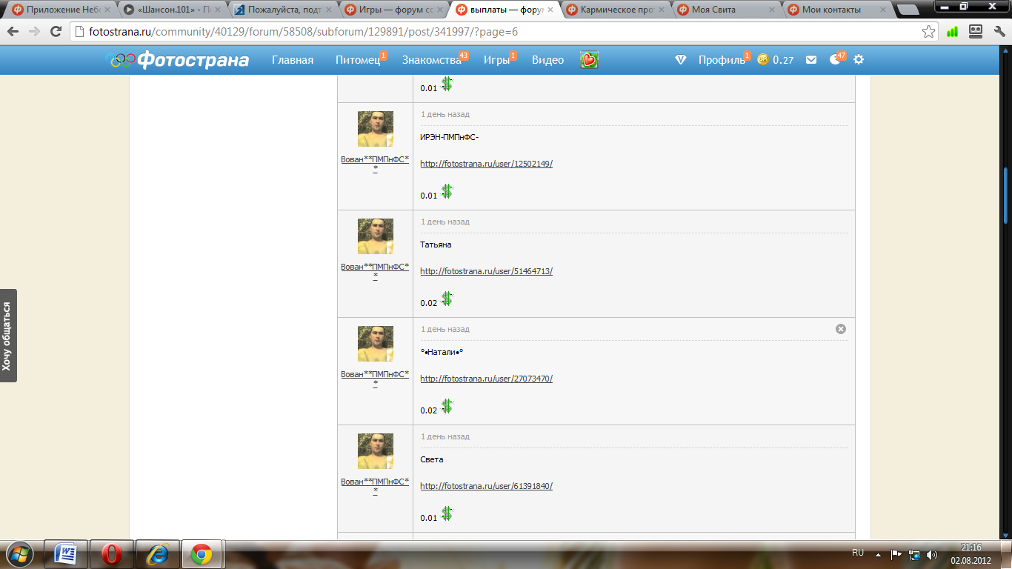Switch to Игры — форум tab
This screenshot has width=1012, height=569.
click(x=393, y=10)
